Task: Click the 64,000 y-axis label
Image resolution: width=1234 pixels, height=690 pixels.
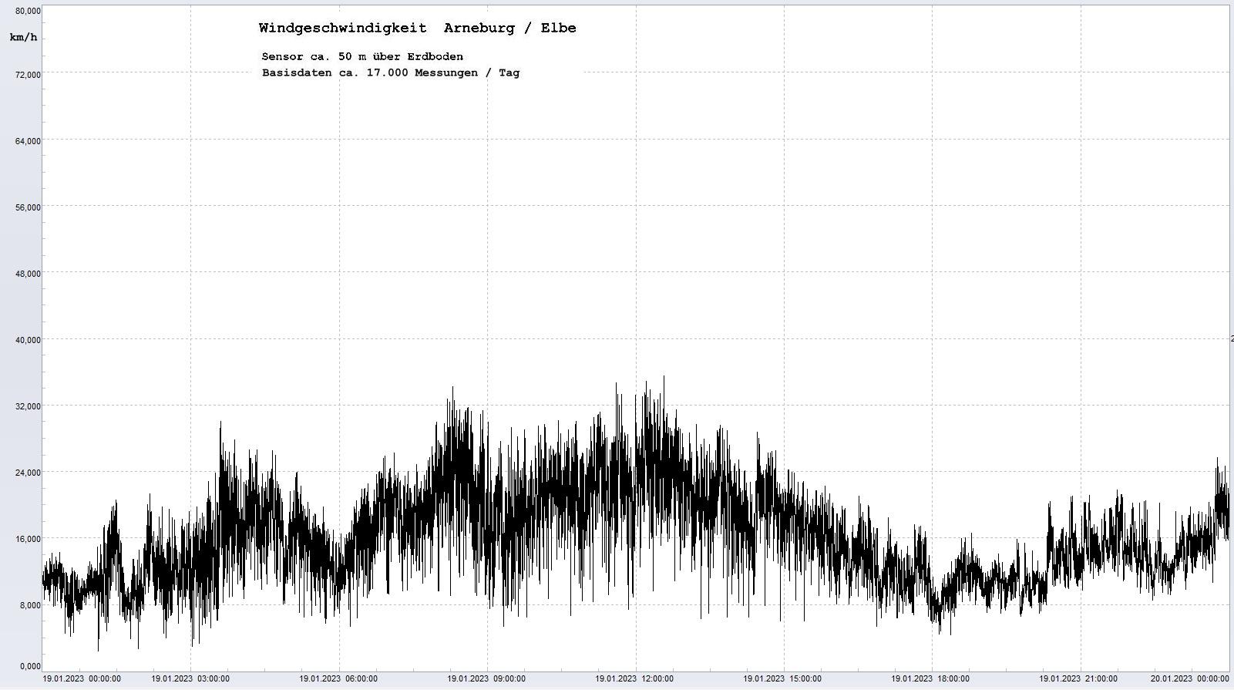Action: click(x=28, y=141)
